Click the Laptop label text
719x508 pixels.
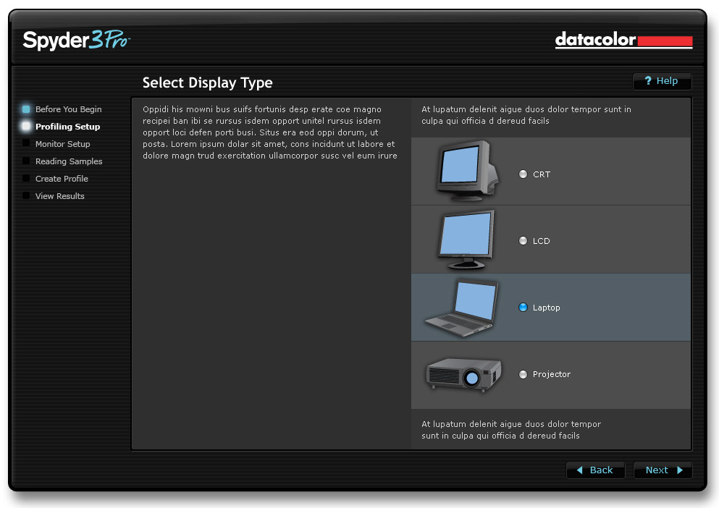coord(546,308)
